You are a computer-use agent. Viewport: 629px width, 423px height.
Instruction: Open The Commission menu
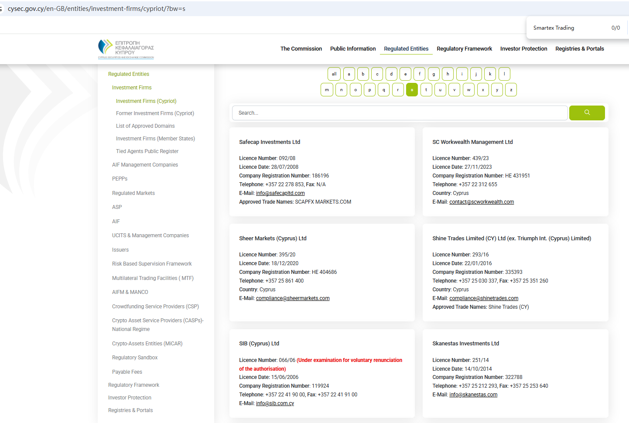(301, 49)
